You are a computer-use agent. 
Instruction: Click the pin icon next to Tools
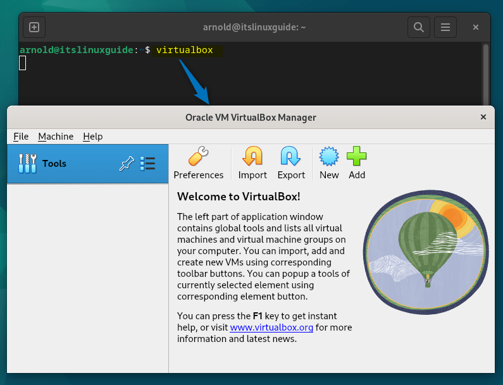tap(127, 164)
